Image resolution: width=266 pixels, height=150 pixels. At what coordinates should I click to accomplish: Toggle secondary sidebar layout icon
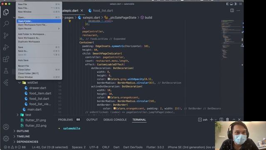coord(235,4)
